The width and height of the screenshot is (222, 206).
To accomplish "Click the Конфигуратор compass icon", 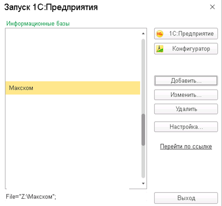I will pyautogui.click(x=160, y=49).
